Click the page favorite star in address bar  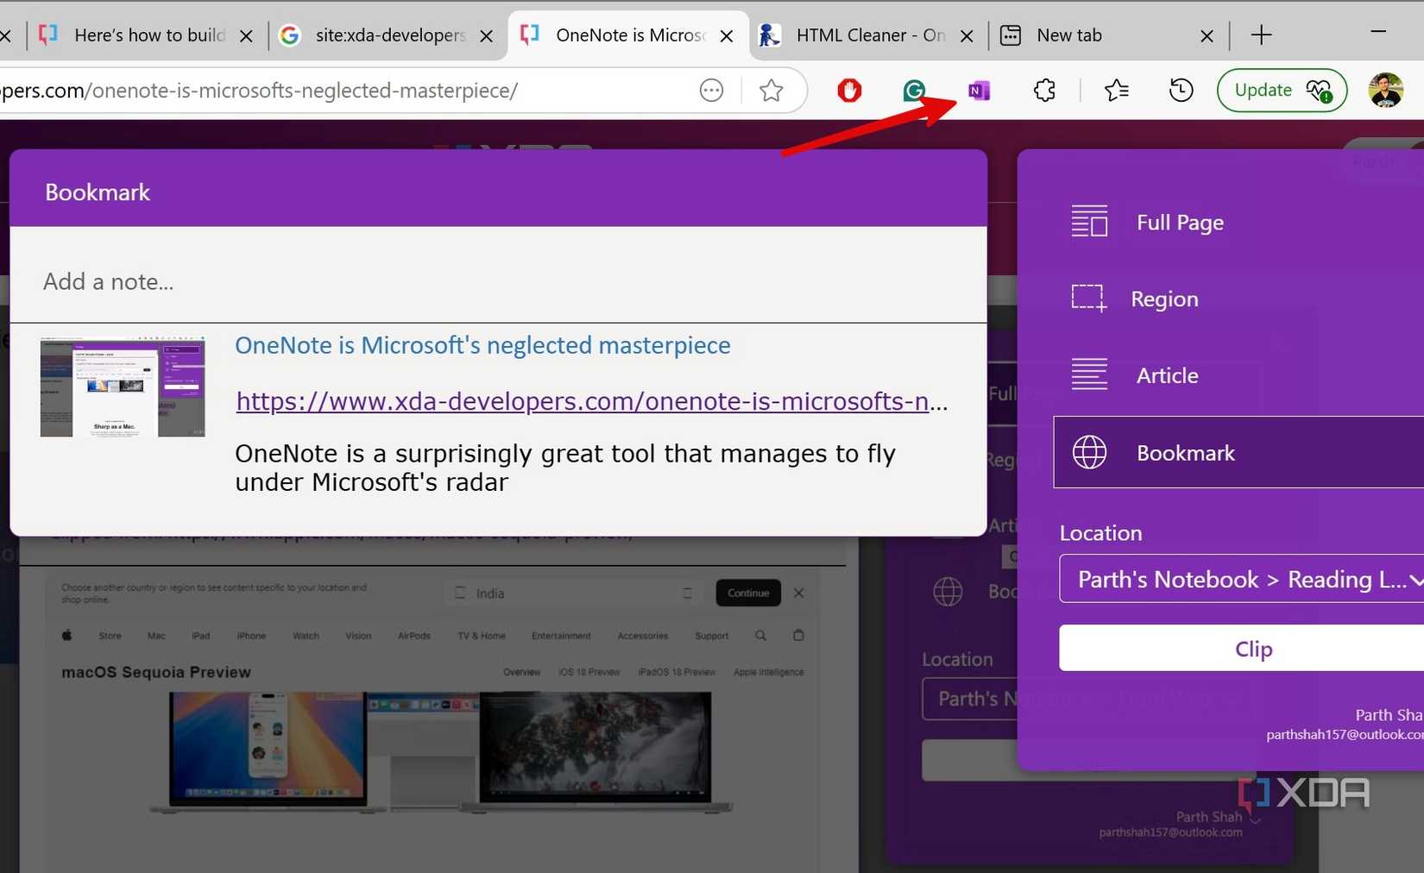coord(771,90)
